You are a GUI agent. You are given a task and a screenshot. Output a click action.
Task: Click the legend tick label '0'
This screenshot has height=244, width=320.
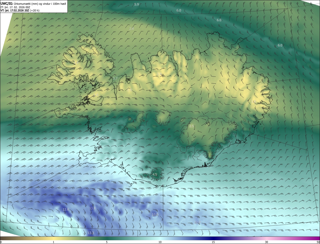(1, 242)
